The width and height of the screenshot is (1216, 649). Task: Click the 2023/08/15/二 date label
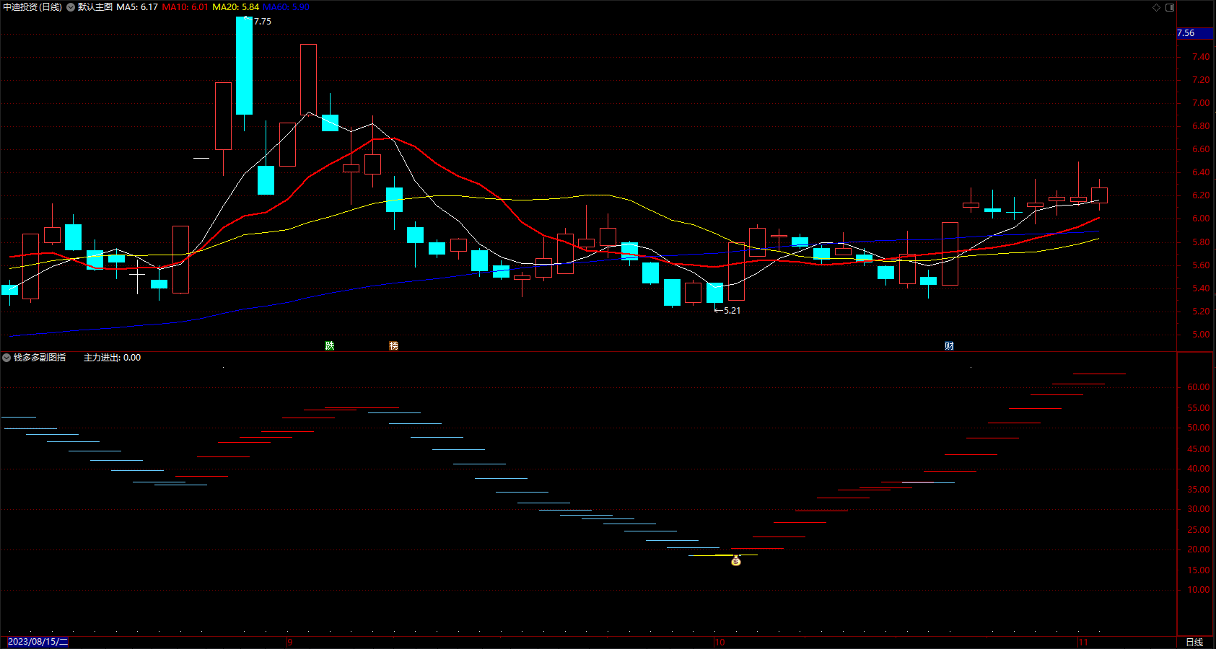pyautogui.click(x=38, y=642)
